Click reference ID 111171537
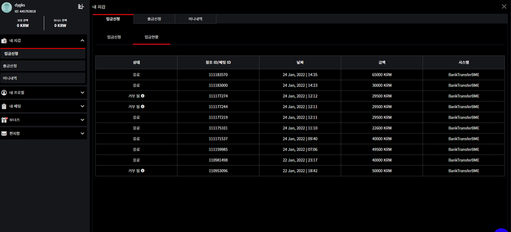Screen dimensions: 511x232 point(218,139)
